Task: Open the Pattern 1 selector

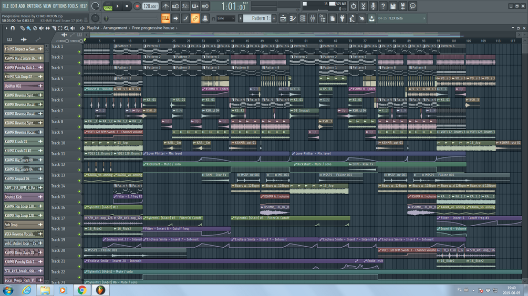Action: click(258, 18)
